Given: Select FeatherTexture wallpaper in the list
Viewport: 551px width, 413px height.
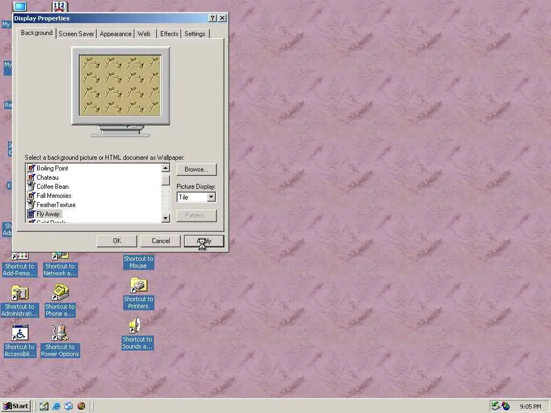Looking at the screenshot, I should tap(56, 205).
